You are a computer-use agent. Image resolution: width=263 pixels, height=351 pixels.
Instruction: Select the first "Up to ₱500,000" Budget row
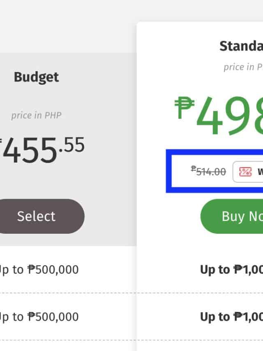[39, 270]
